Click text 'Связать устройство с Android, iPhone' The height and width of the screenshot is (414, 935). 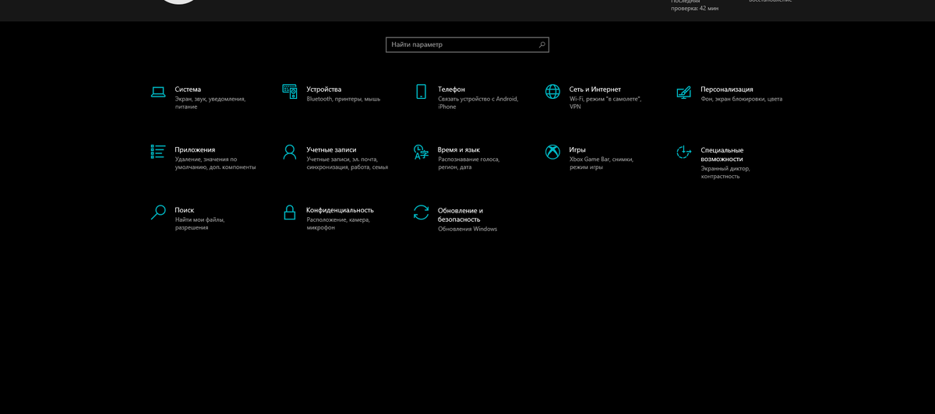[478, 103]
